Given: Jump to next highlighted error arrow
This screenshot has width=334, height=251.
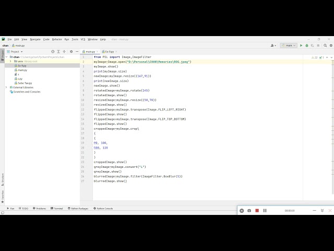Looking at the screenshot, I should click(331, 58).
